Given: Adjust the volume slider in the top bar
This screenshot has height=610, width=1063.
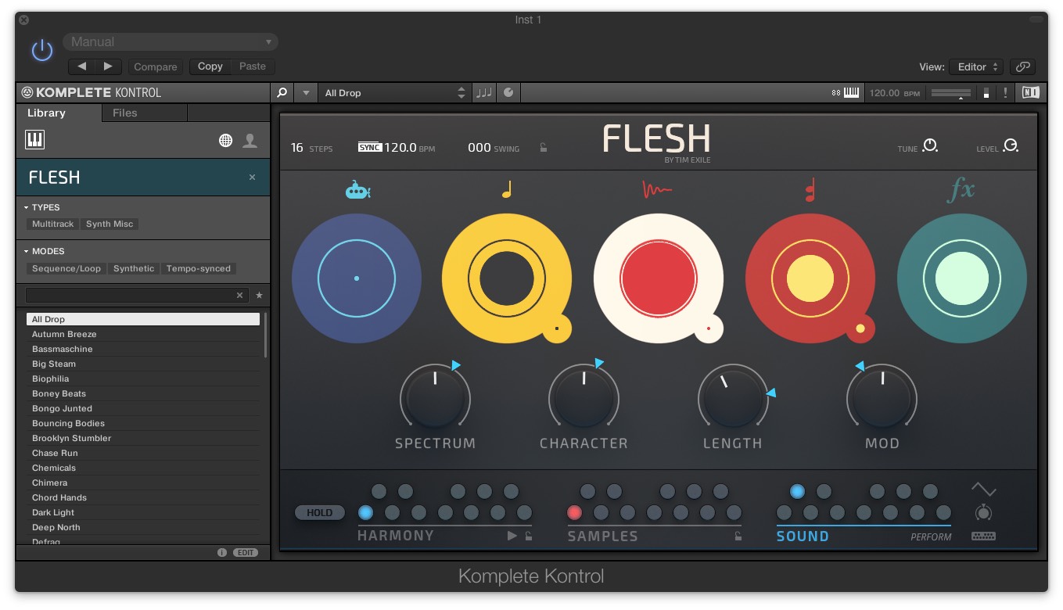Looking at the screenshot, I should click(x=950, y=92).
